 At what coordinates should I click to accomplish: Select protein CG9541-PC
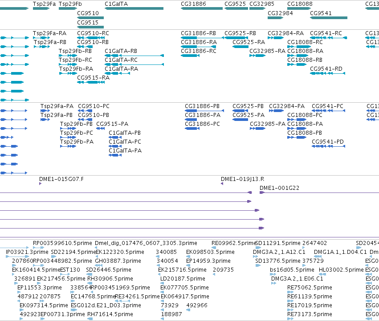click(x=327, y=106)
